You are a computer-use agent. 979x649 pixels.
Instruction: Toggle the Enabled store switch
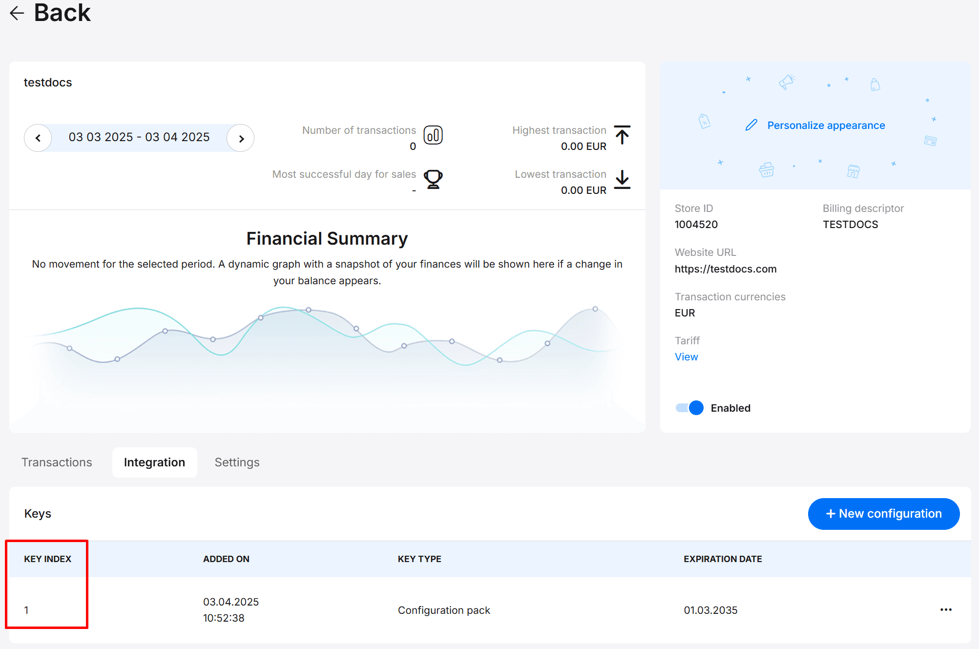689,408
